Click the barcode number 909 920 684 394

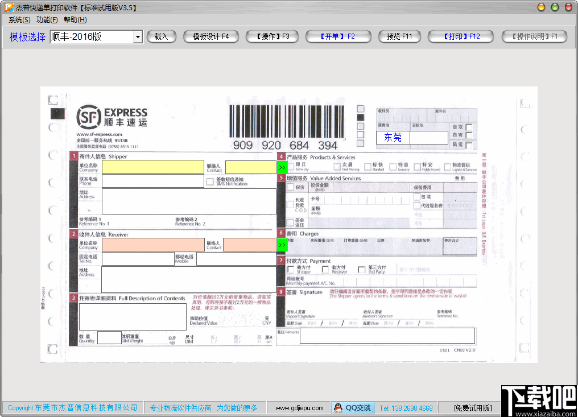point(286,145)
